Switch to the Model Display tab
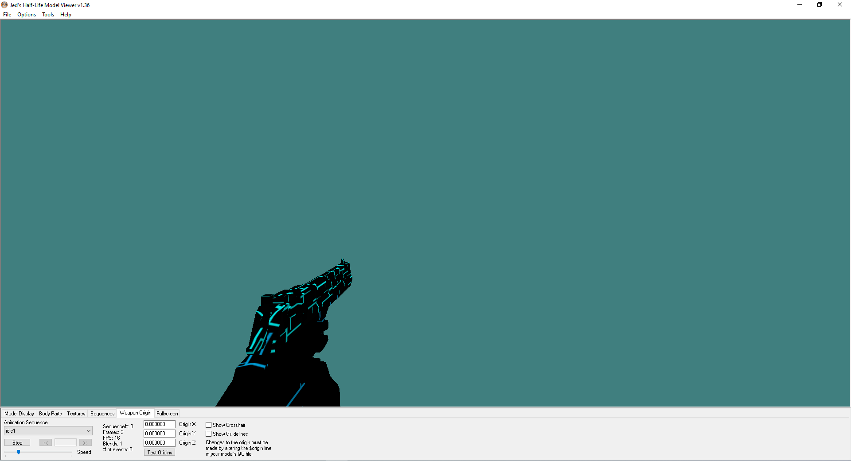 19,414
